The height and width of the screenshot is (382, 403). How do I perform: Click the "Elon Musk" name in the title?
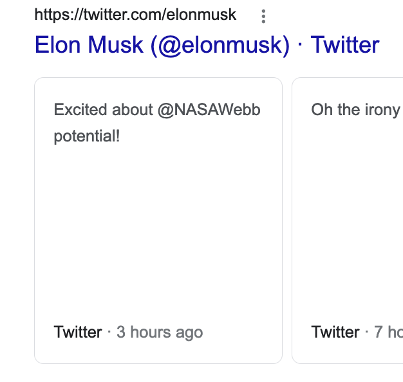tap(89, 45)
